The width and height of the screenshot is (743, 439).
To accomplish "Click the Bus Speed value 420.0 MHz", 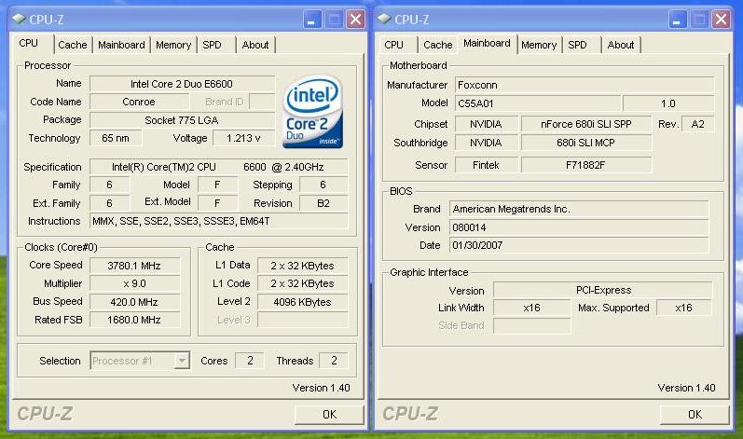I will pos(134,302).
